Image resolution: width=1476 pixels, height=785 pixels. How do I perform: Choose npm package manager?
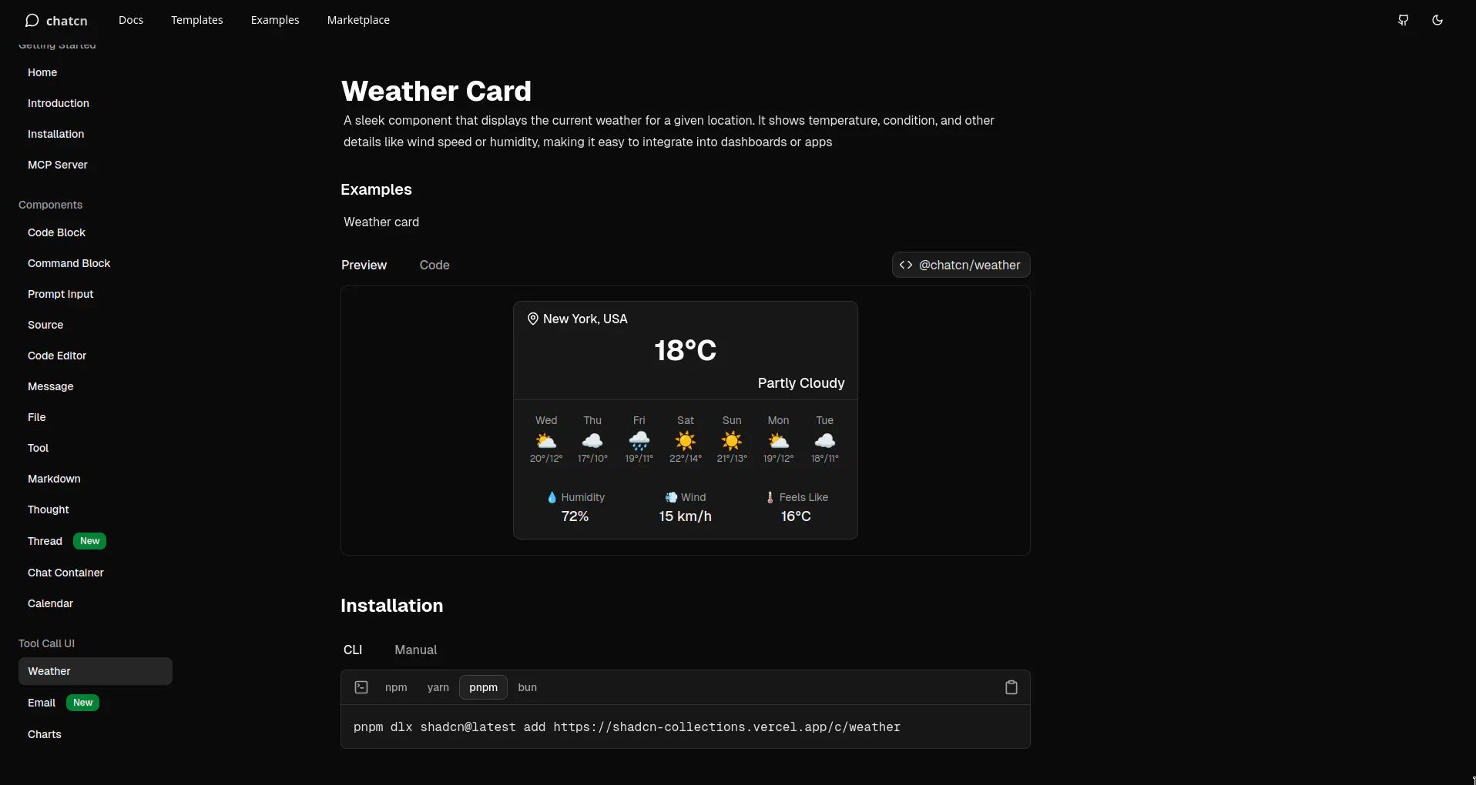click(396, 687)
